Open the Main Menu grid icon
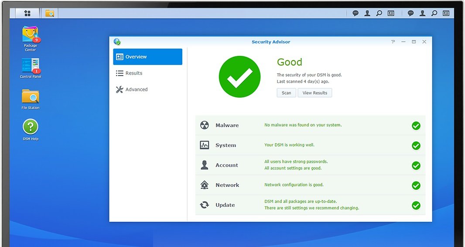465x247 pixels. click(x=27, y=14)
